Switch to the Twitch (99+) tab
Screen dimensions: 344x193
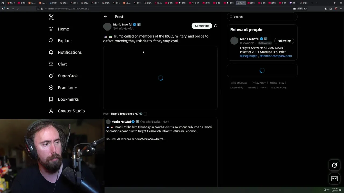(293, 3)
